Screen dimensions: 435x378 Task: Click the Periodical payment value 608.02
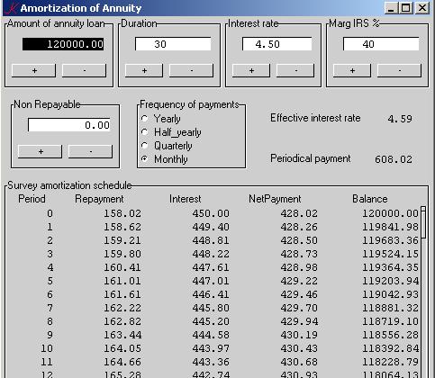coord(394,159)
